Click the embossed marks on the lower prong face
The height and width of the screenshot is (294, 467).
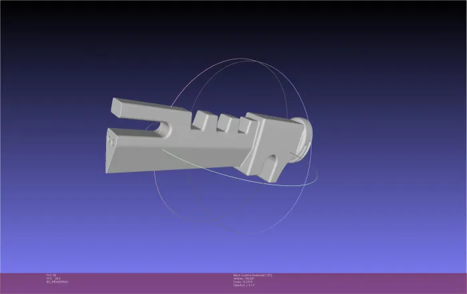pos(112,141)
